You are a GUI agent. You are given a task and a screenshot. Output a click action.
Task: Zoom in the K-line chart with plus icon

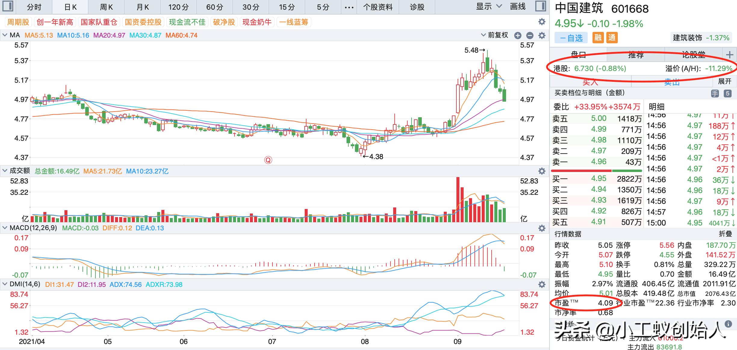point(518,35)
